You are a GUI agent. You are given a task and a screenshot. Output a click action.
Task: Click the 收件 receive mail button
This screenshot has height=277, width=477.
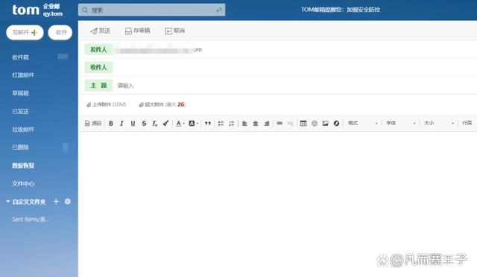[60, 32]
